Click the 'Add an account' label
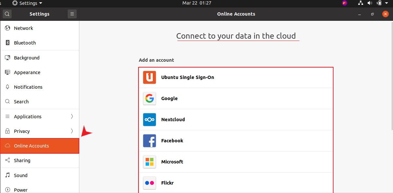 [156, 60]
